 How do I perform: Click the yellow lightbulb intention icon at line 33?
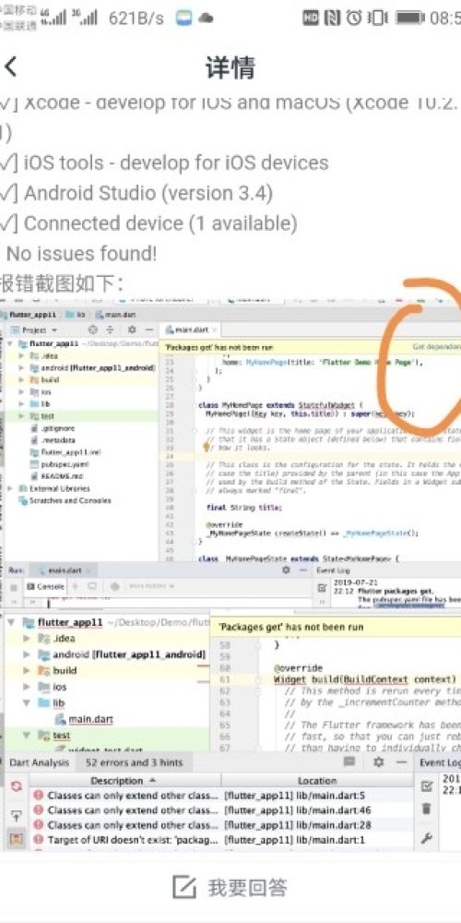tap(207, 448)
